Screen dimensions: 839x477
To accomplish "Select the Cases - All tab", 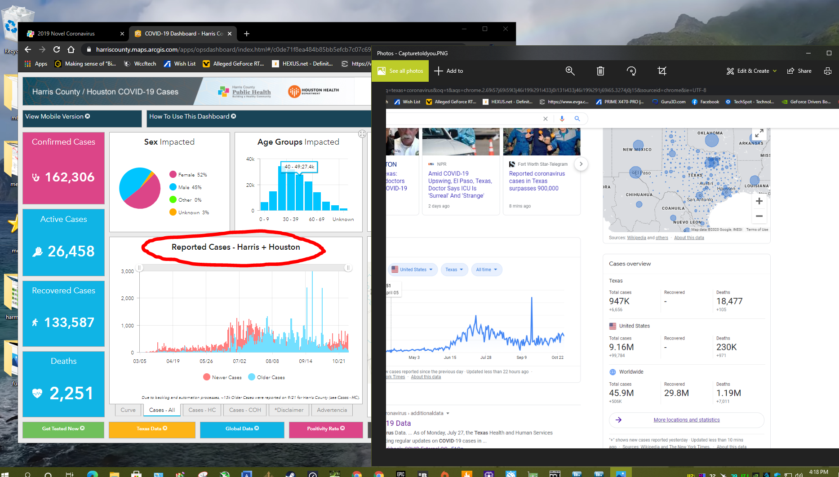I will tap(162, 410).
